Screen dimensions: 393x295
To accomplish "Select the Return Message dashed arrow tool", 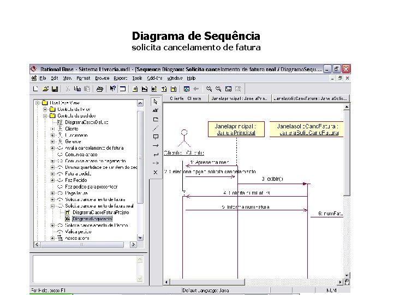I will point(156,163).
